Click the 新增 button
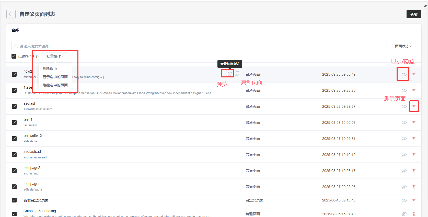Image resolution: width=428 pixels, height=217 pixels. [414, 14]
